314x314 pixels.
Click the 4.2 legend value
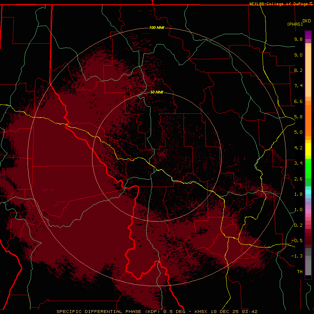pos(298,148)
